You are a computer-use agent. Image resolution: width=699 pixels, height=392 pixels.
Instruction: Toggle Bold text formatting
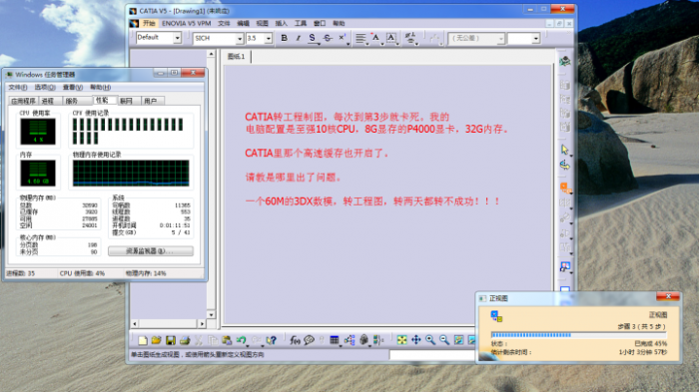point(284,38)
